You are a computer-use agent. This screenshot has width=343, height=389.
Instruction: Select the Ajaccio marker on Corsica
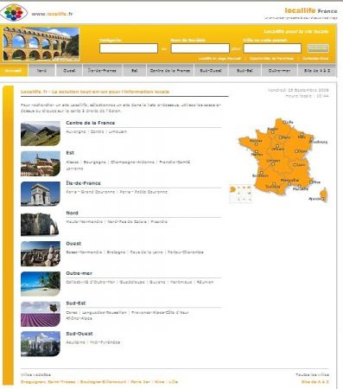(x=322, y=199)
